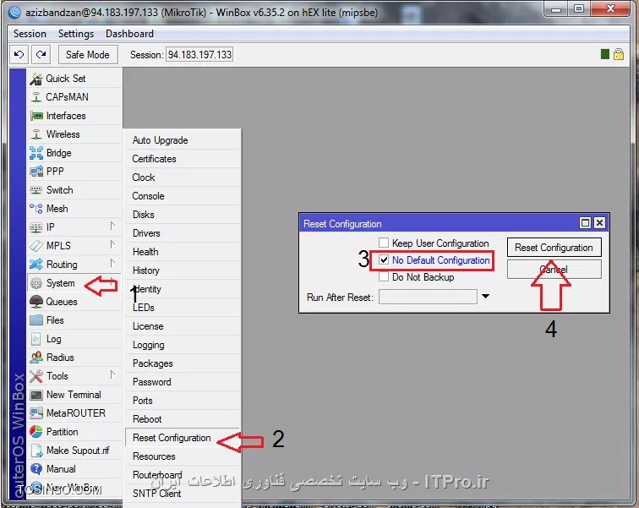Click the Log document icon

(35, 339)
